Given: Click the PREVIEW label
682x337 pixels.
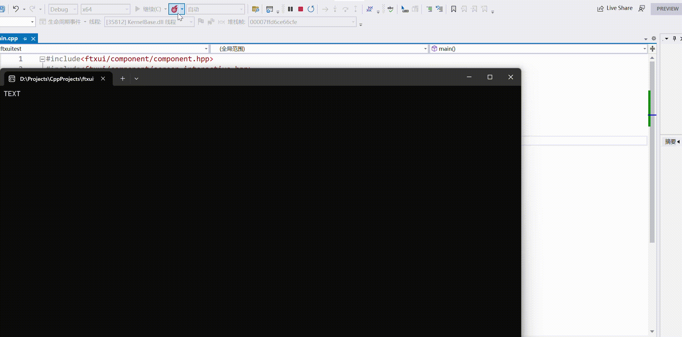Looking at the screenshot, I should coord(667,9).
